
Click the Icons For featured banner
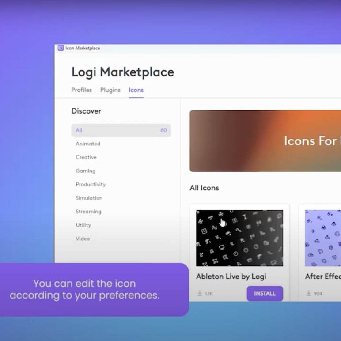[x=265, y=141]
